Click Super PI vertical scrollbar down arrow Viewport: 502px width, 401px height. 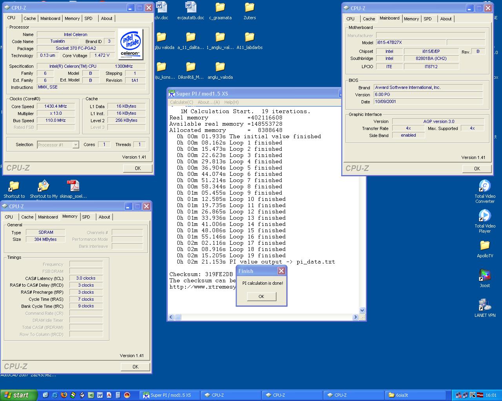click(362, 310)
